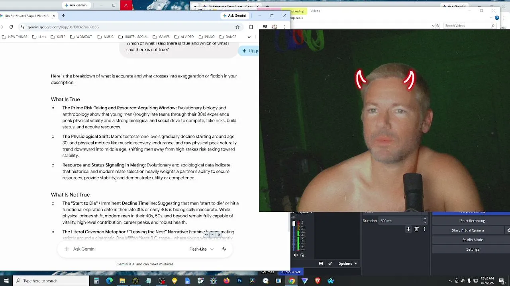This screenshot has height=286, width=510.
Task: Open Studio Mode in OBS
Action: 473,240
